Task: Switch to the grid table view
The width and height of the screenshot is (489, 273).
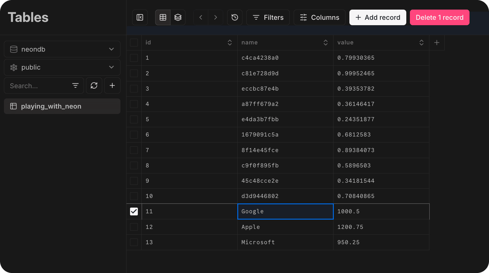Action: pos(163,17)
